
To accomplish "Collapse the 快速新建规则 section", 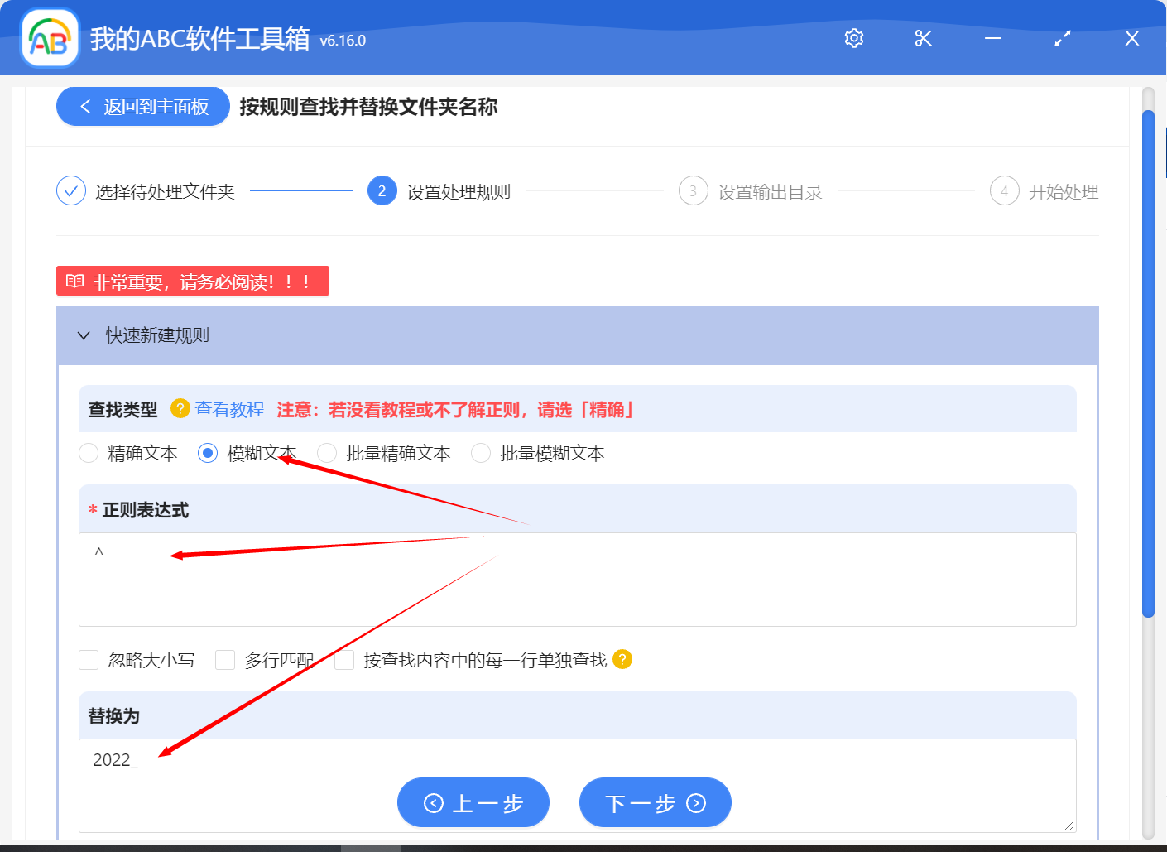I will coord(83,335).
